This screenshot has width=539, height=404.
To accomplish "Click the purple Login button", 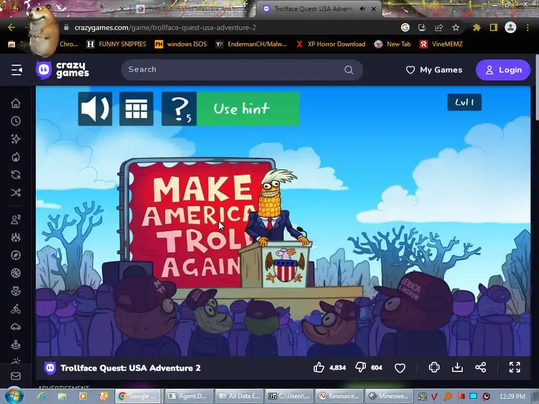I will coord(503,70).
